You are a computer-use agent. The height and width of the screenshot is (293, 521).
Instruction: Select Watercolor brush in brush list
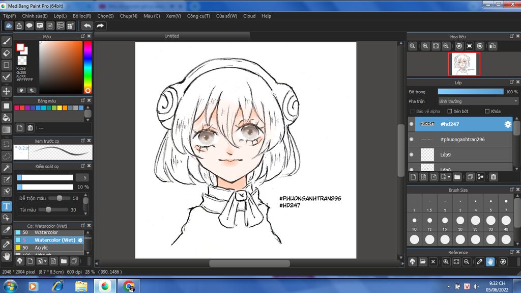pyautogui.click(x=49, y=232)
